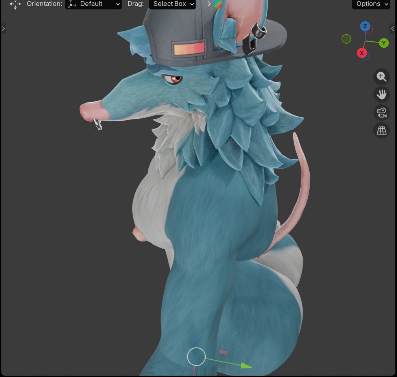Click the white circle gizmo at the model's base
Viewport: 397px width, 377px height.
pos(196,356)
